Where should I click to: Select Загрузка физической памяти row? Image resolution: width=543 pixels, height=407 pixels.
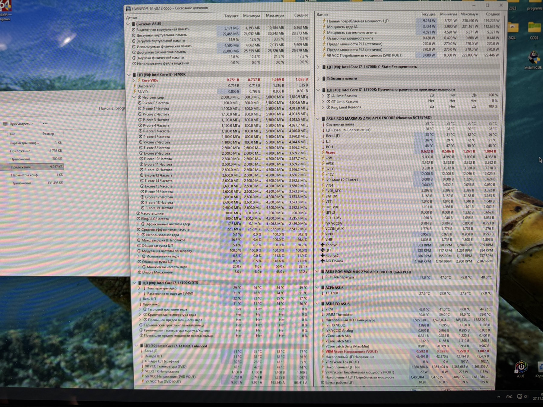click(220, 57)
